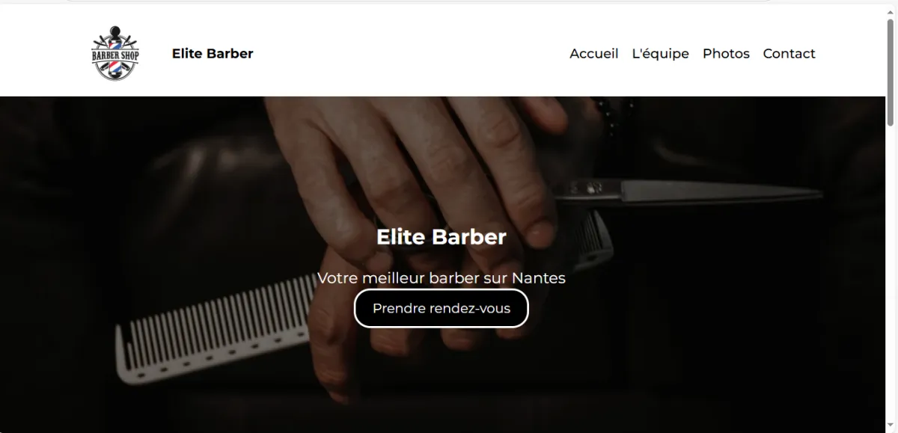
Task: Select the Contact link in the navigation
Action: [789, 54]
